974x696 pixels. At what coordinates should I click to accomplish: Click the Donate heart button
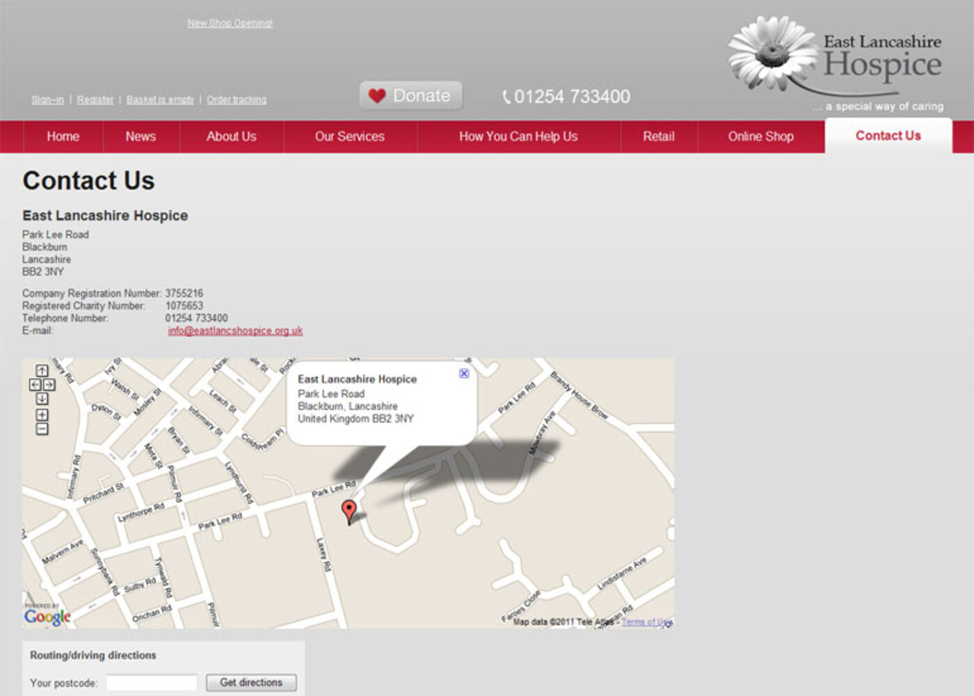coord(410,96)
